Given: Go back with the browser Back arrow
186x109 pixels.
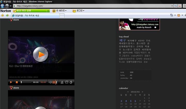Looking at the screenshot, I should (2, 6).
